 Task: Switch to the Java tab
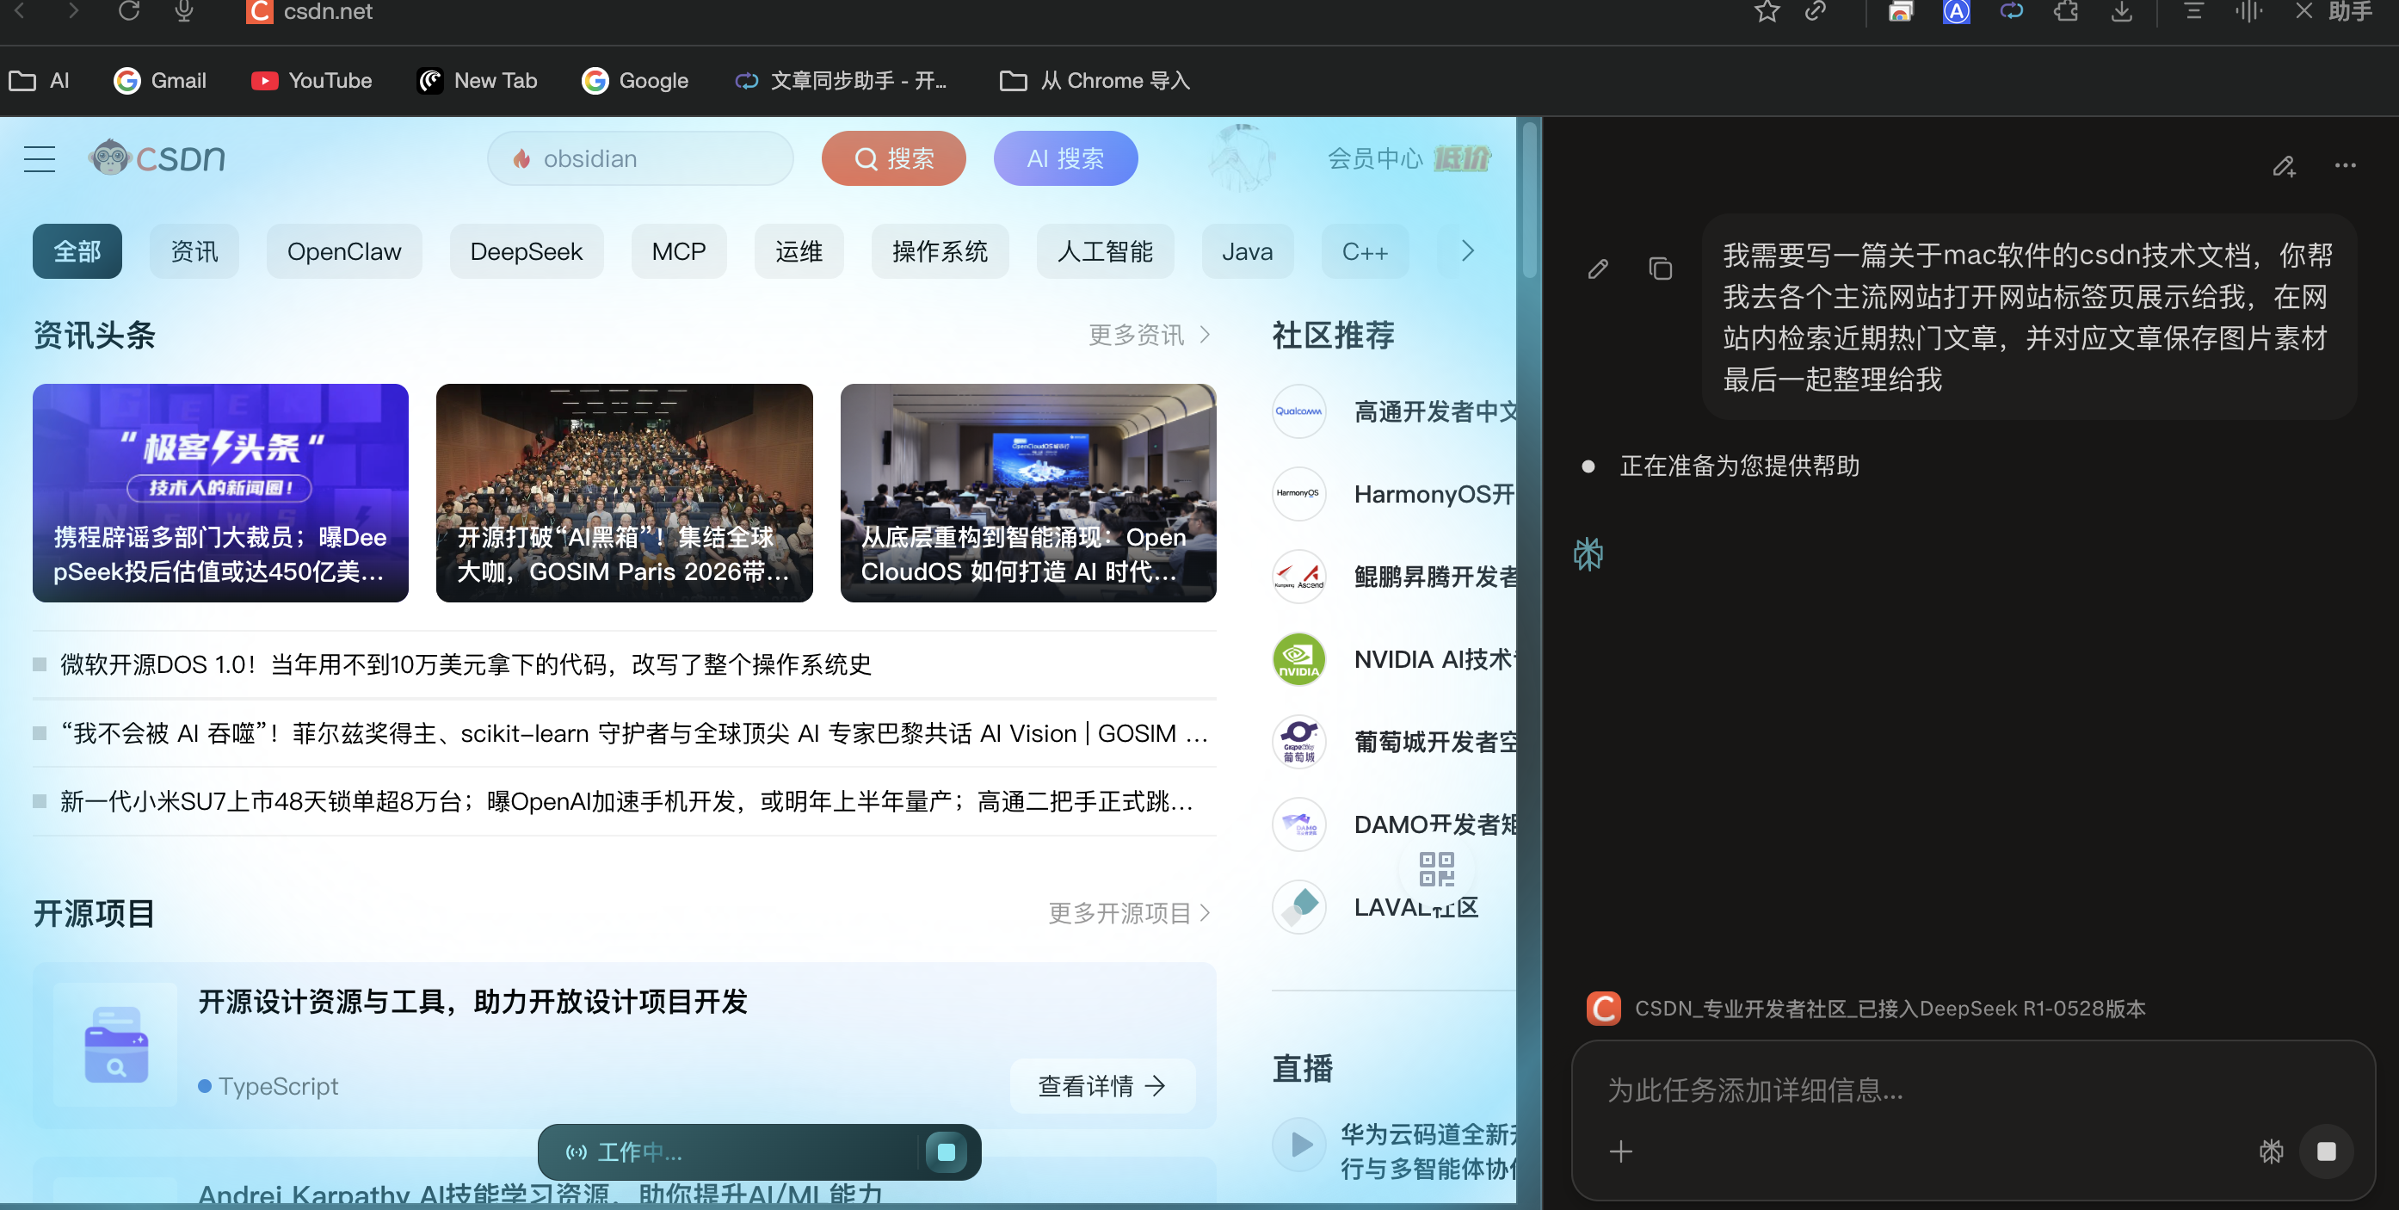click(x=1247, y=251)
